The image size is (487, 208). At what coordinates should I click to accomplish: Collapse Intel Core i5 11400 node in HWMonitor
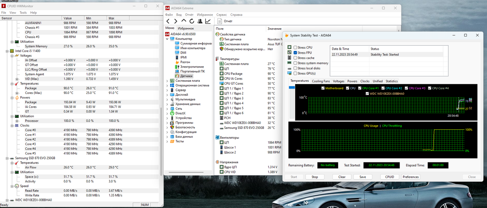point(7,51)
